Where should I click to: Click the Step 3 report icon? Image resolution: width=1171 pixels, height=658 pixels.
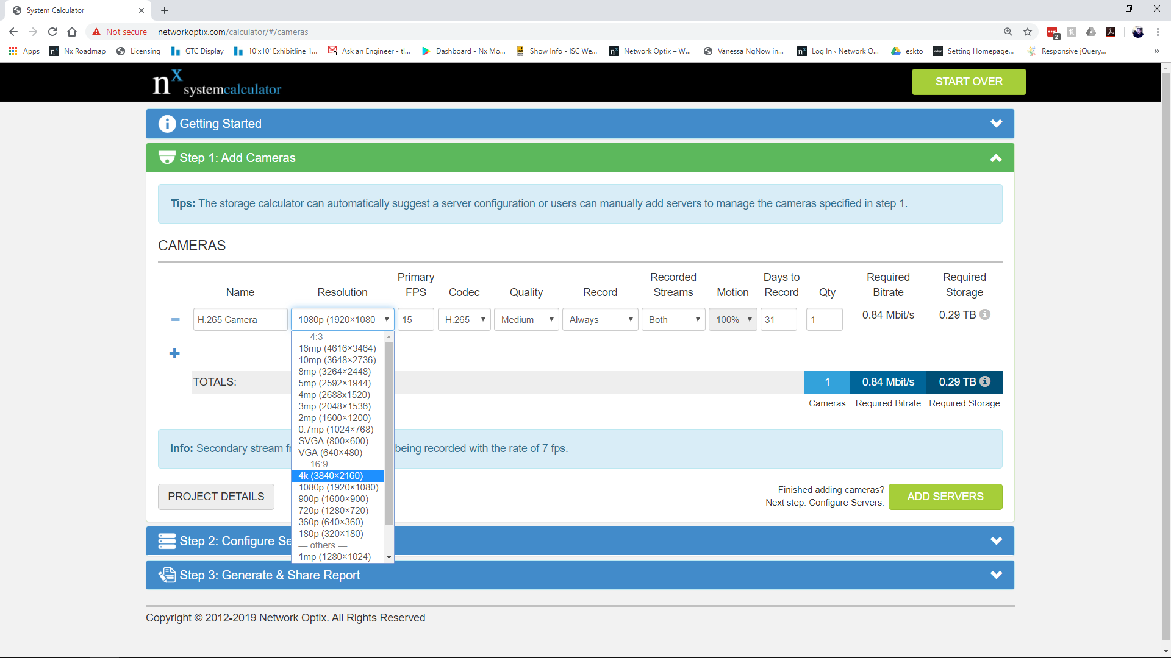pos(167,575)
